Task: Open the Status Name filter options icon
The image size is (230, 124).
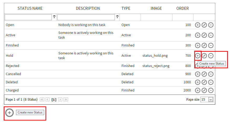Action: (54, 17)
